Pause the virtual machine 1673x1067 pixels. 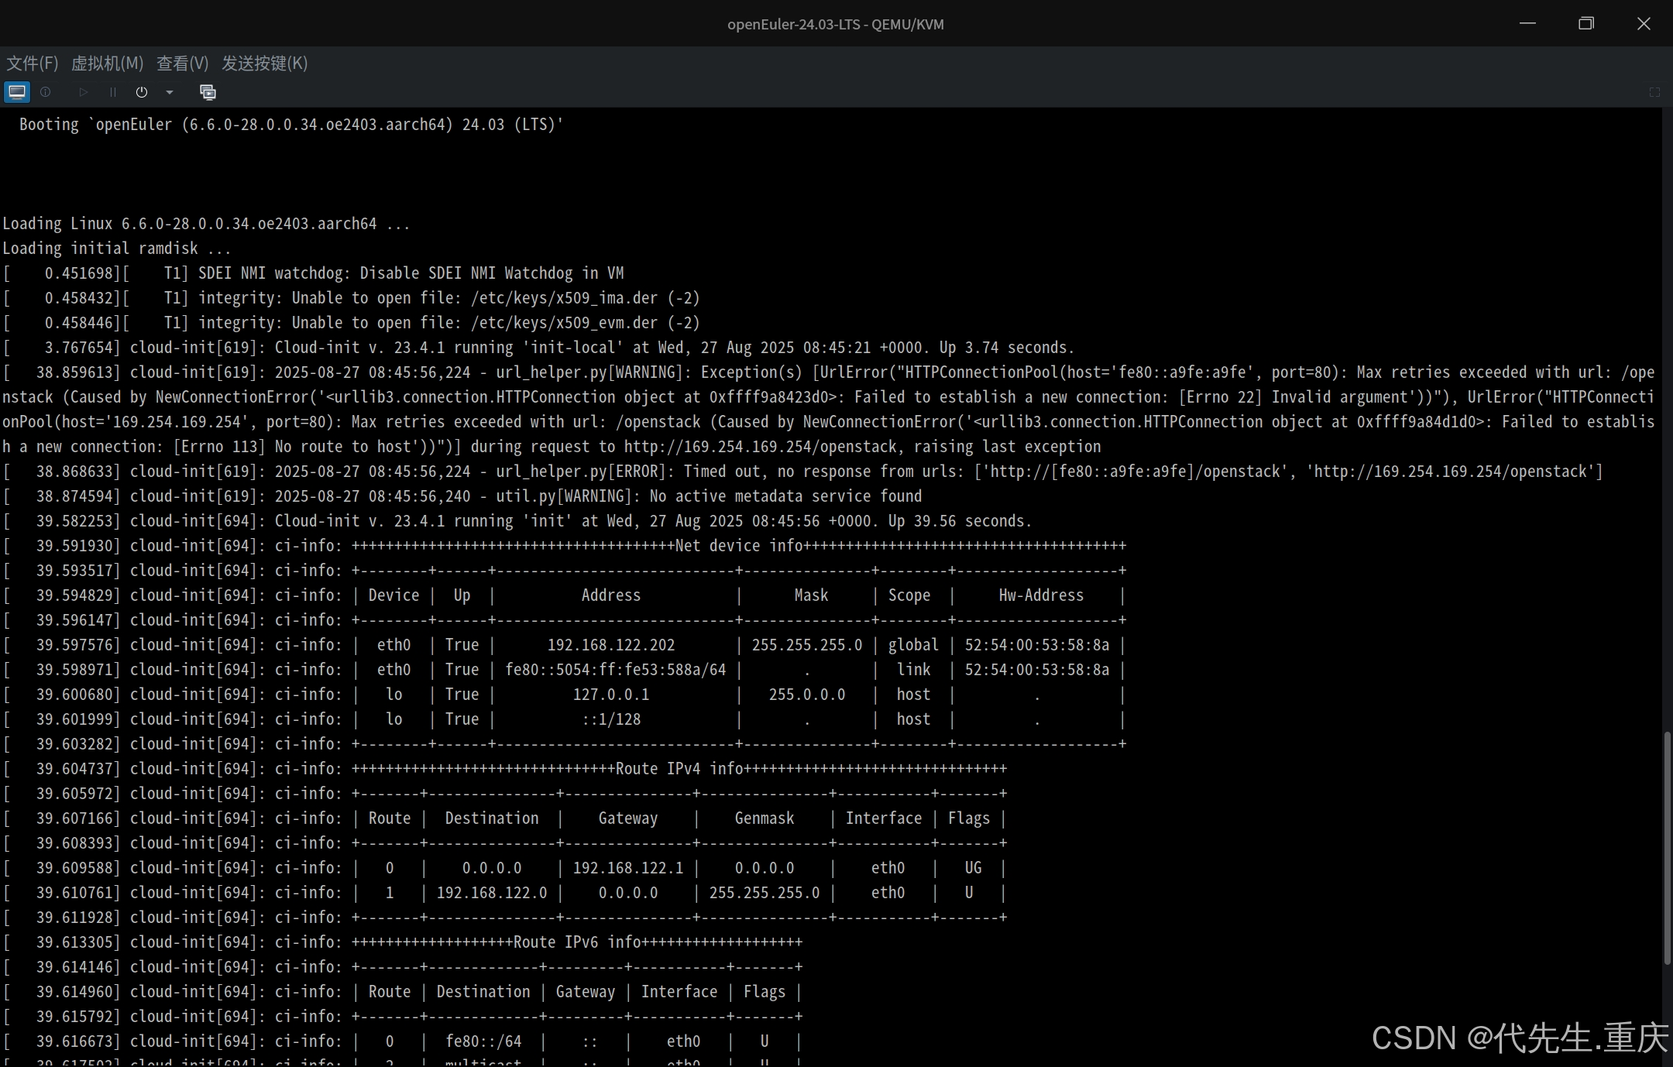click(113, 92)
